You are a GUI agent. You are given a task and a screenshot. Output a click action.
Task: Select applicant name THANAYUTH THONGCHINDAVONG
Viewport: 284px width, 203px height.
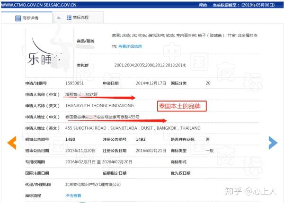[99, 106]
